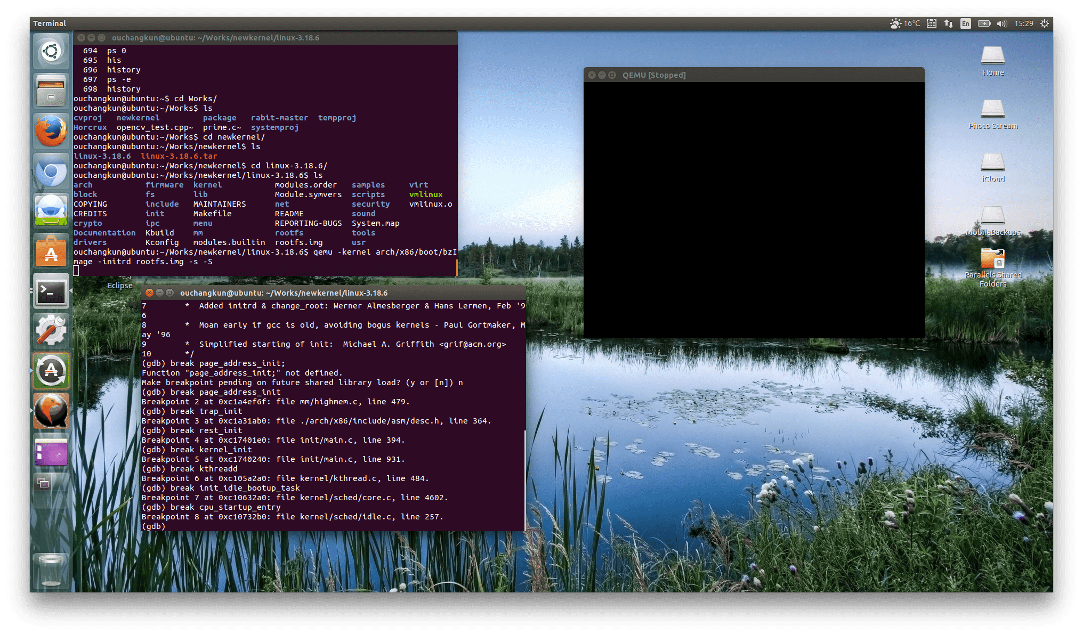Viewport: 1083px width, 635px height.
Task: Open the sound volume indicator menu
Action: point(1001,23)
